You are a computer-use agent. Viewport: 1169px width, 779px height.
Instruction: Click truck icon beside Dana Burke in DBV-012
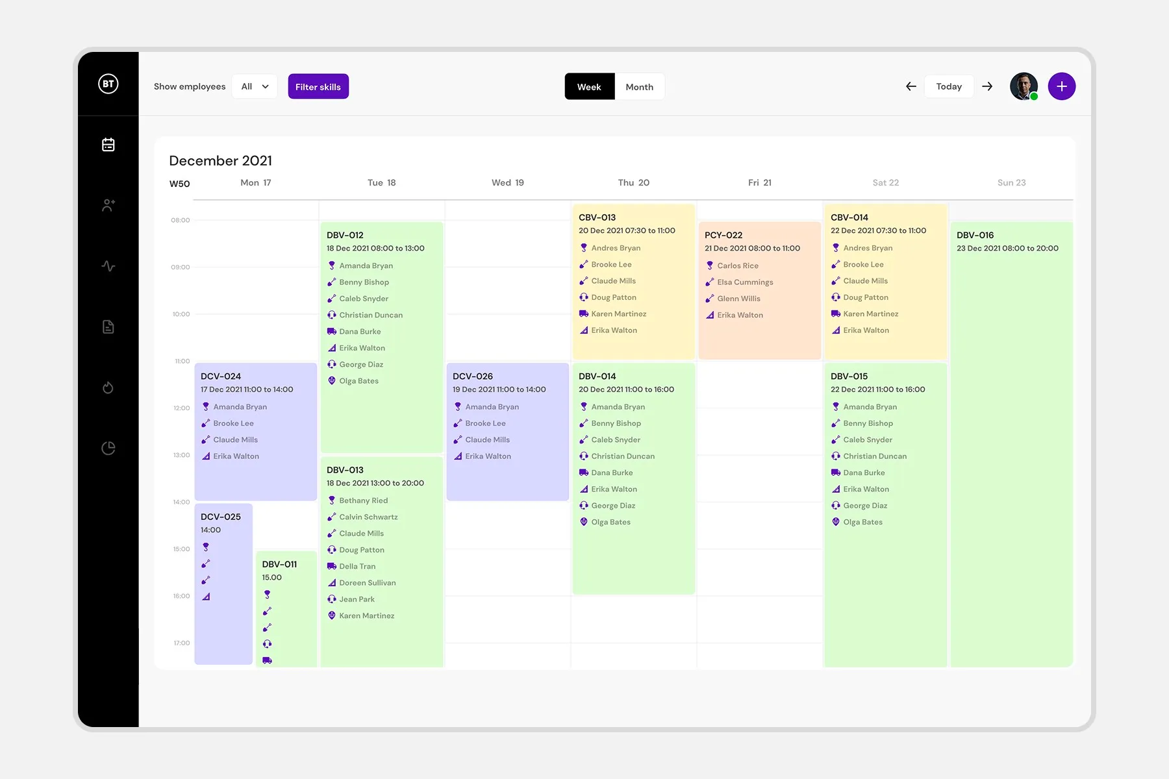click(332, 331)
